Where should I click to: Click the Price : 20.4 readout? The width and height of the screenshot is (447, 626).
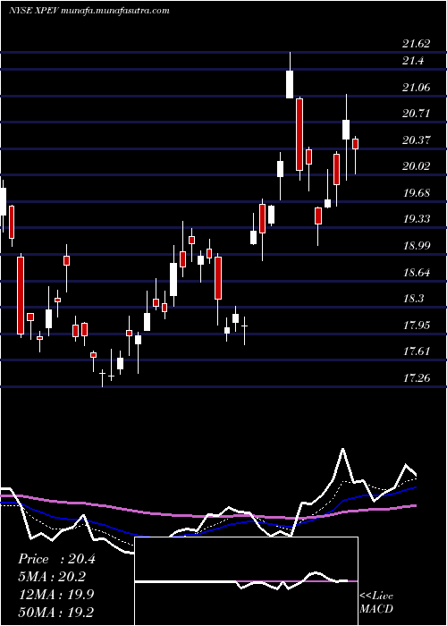tap(56, 559)
